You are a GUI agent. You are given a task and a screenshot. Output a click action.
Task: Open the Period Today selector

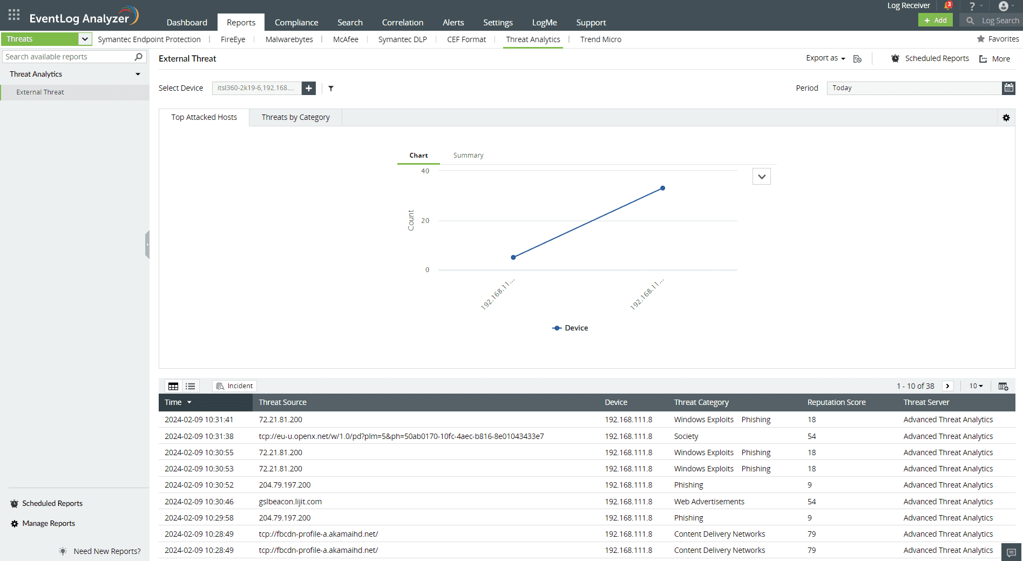[x=914, y=88]
